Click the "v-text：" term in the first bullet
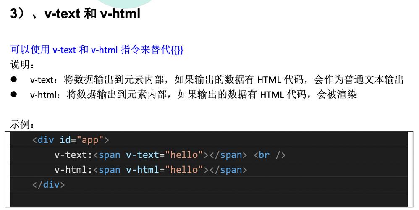 point(45,80)
